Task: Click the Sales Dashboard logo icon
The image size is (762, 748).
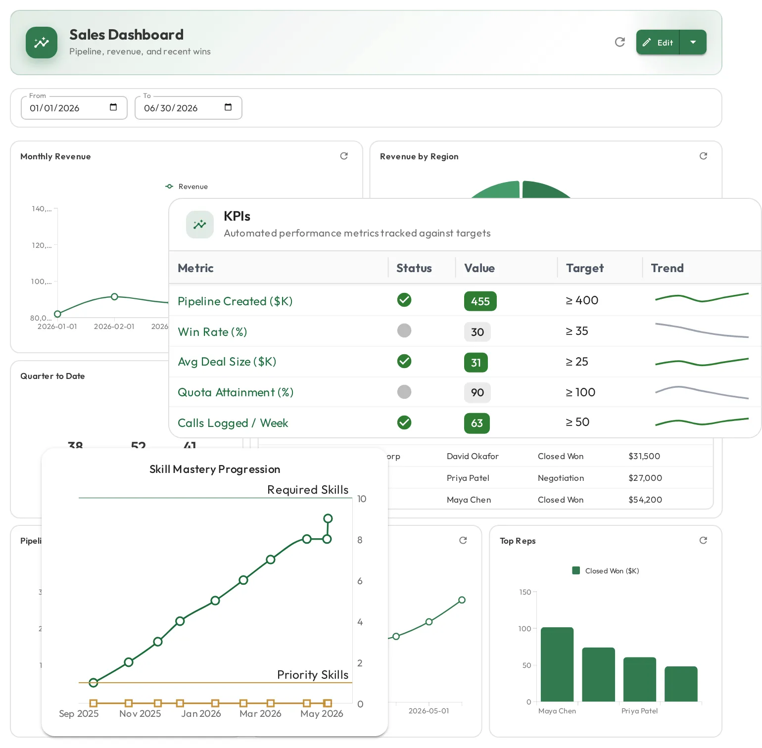Action: (x=42, y=43)
